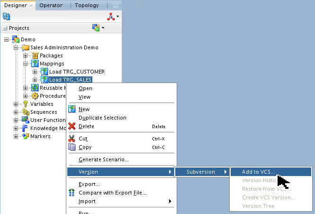This screenshot has width=315, height=214.
Task: Click the Sequences icon
Action: [26, 112]
